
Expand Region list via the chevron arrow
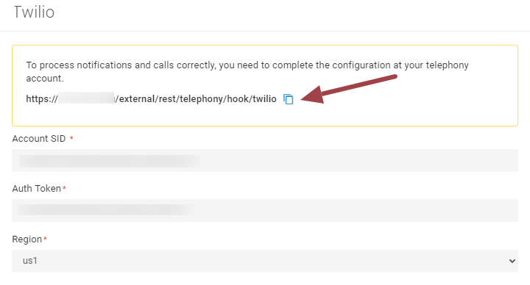coord(512,261)
